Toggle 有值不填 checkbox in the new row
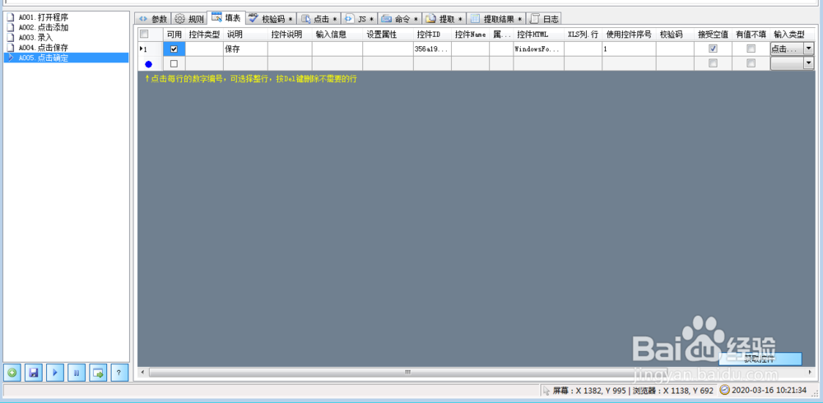 (x=751, y=63)
